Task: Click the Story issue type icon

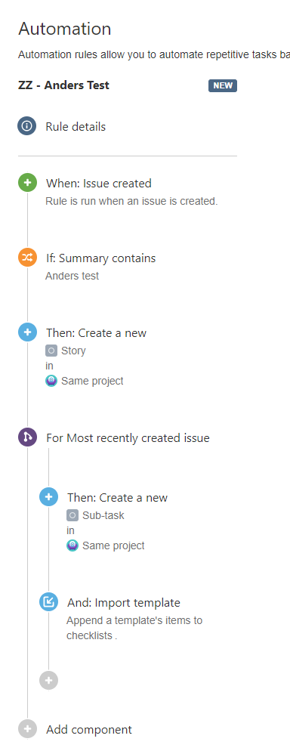Action: (51, 351)
